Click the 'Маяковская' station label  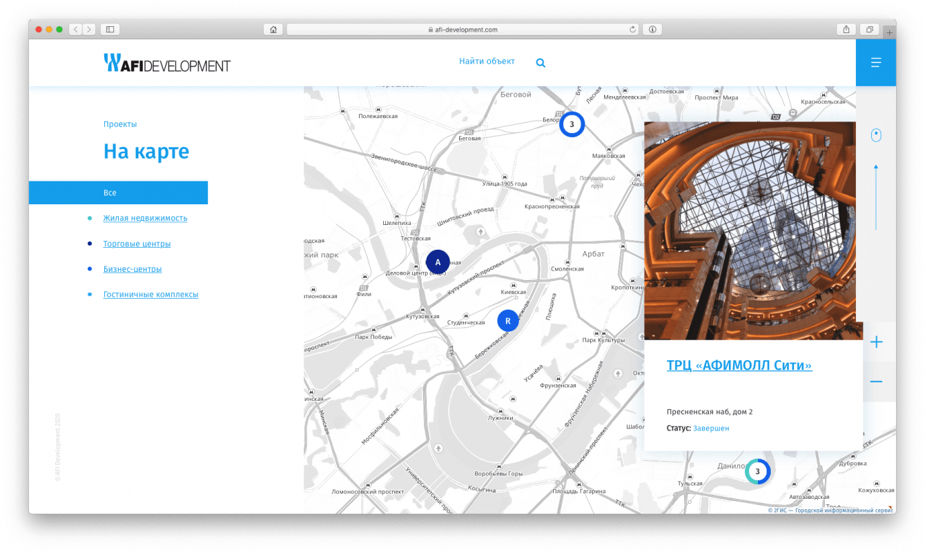[x=608, y=156]
